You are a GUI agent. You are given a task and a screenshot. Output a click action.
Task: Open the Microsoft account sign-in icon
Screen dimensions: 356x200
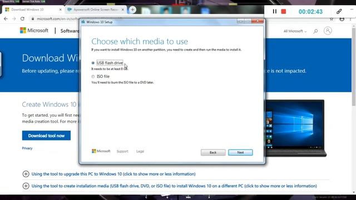pos(328,31)
